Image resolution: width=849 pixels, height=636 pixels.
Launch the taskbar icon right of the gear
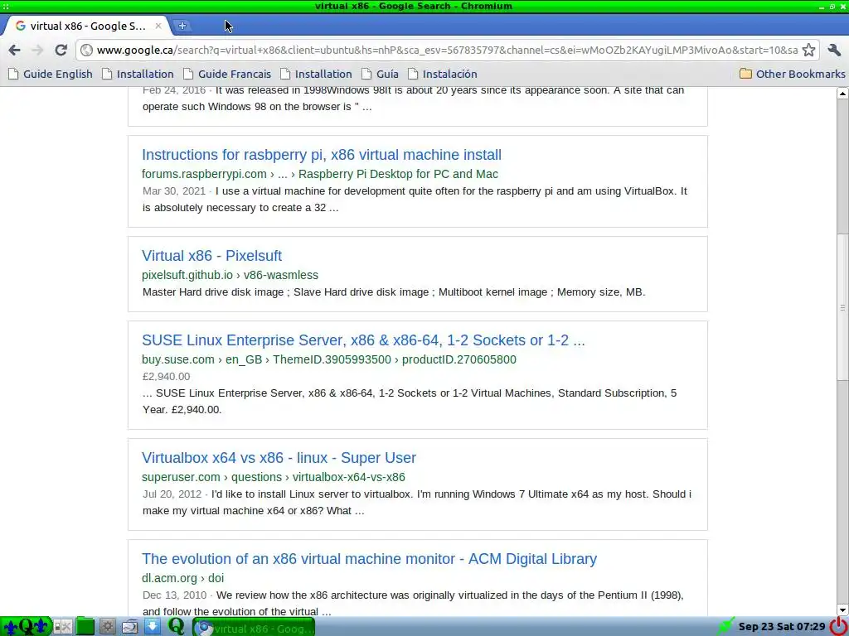130,627
